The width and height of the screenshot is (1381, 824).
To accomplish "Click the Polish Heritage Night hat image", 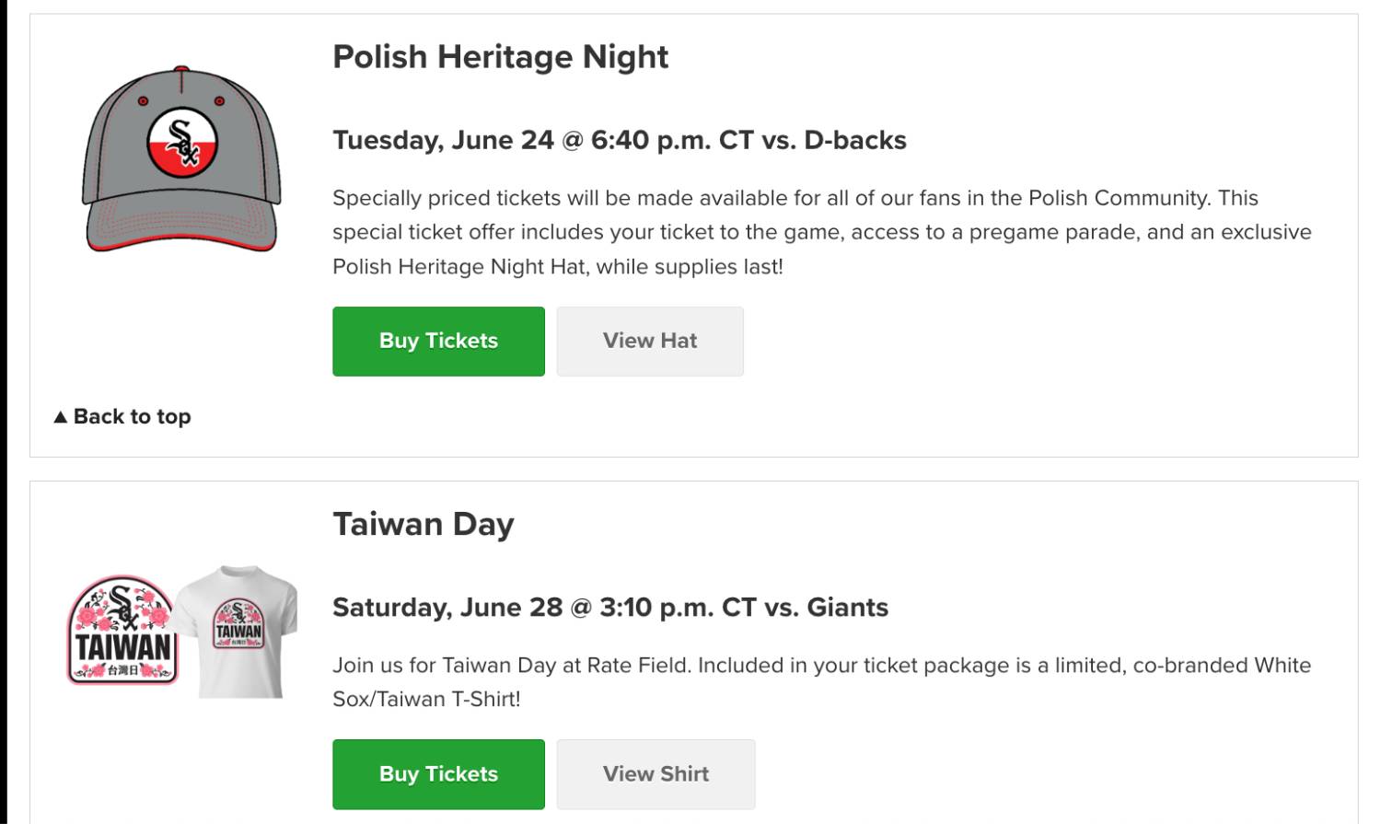I will pyautogui.click(x=181, y=158).
